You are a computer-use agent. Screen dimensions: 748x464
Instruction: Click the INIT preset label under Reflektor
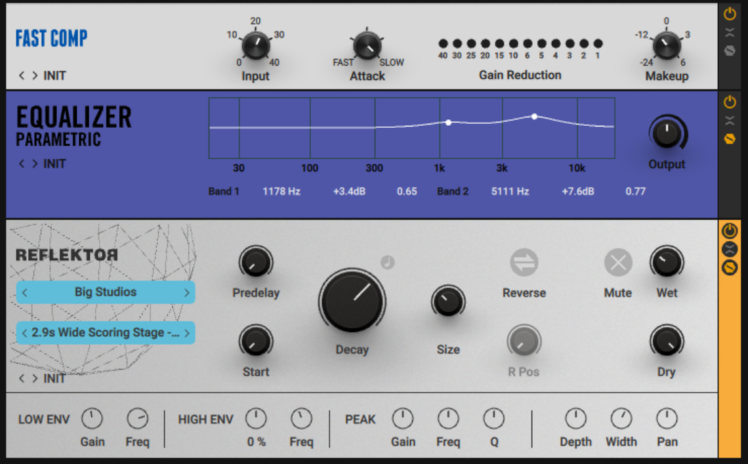(x=55, y=378)
